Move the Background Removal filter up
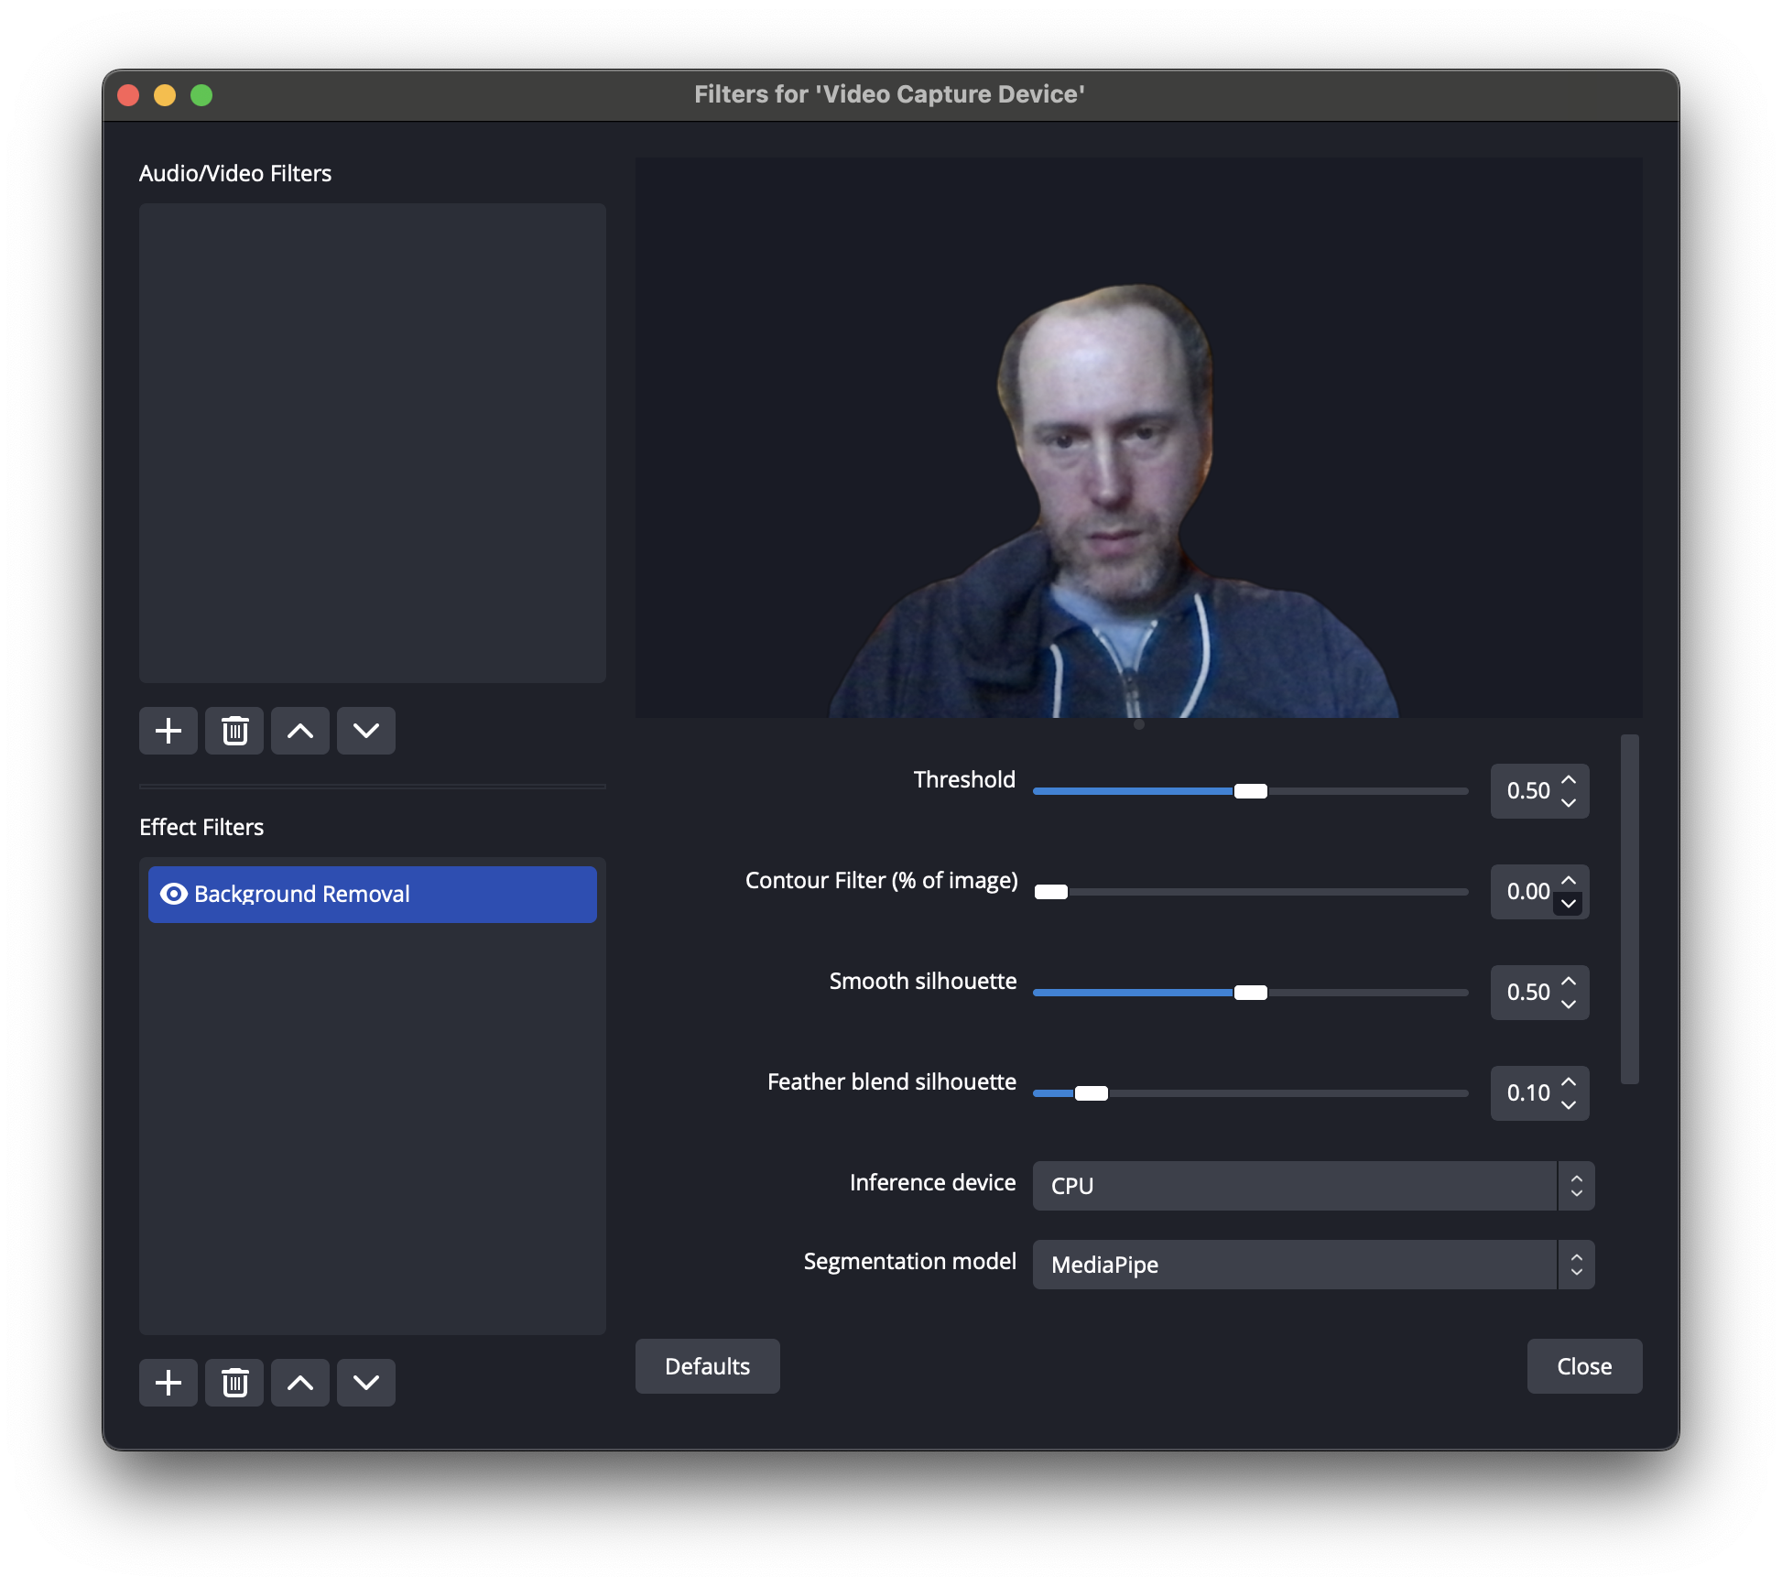Viewport: 1782px width, 1586px height. coord(299,1383)
